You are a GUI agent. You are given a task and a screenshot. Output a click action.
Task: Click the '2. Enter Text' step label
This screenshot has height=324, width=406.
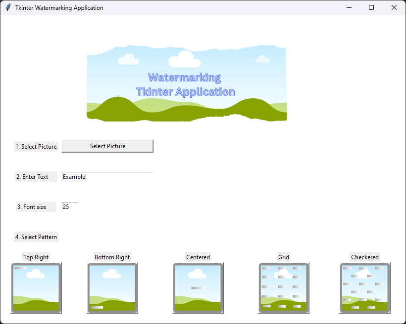tap(36, 176)
